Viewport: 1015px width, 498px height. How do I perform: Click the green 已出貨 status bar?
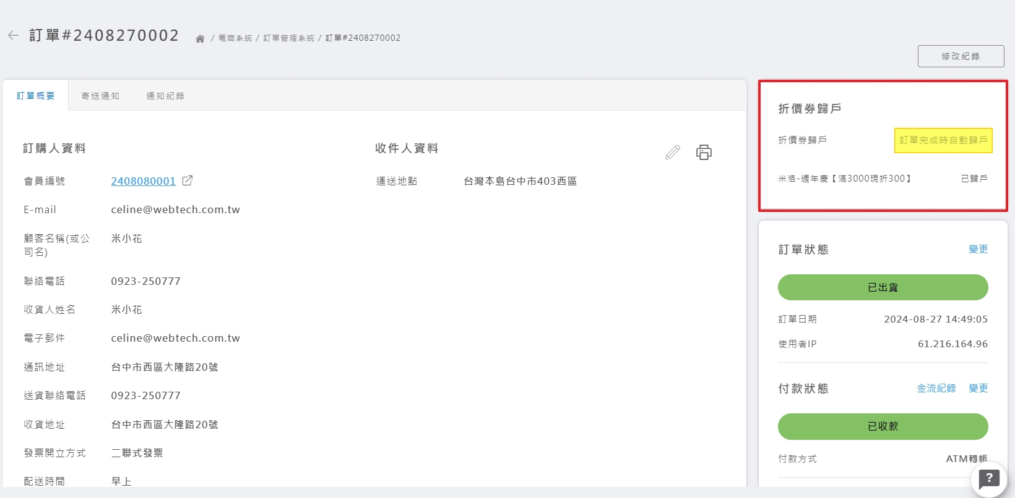(x=883, y=287)
